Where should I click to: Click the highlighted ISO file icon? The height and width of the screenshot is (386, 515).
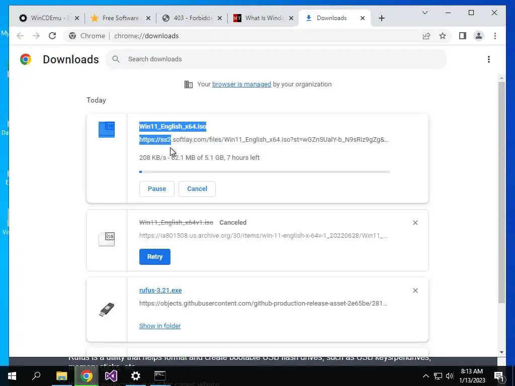pos(107,129)
